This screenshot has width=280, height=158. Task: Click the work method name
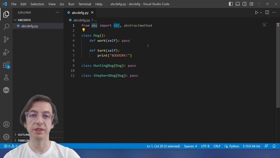click(x=101, y=40)
